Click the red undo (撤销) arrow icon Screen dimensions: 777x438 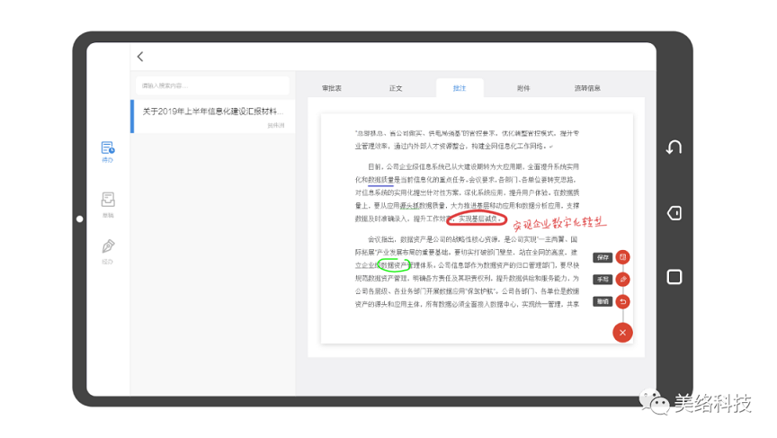(x=623, y=302)
